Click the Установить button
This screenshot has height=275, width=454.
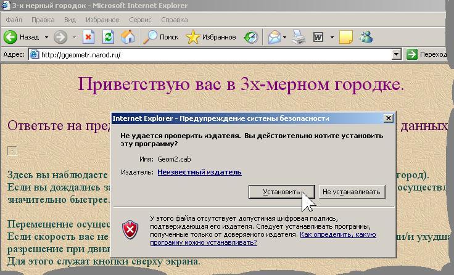pyautogui.click(x=281, y=192)
